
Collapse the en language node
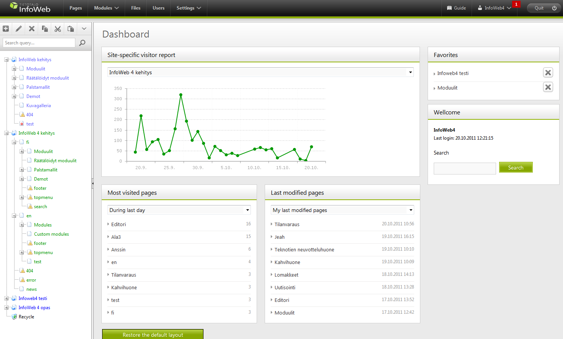pyautogui.click(x=14, y=216)
